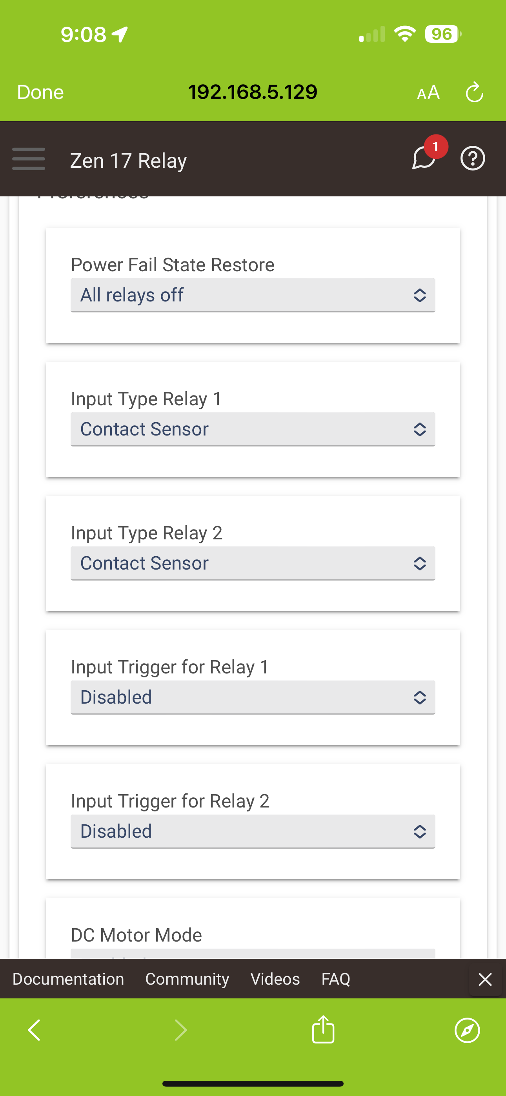Open Input Trigger for Relay 1 dropdown
Screen dimensions: 506x1096
click(253, 697)
